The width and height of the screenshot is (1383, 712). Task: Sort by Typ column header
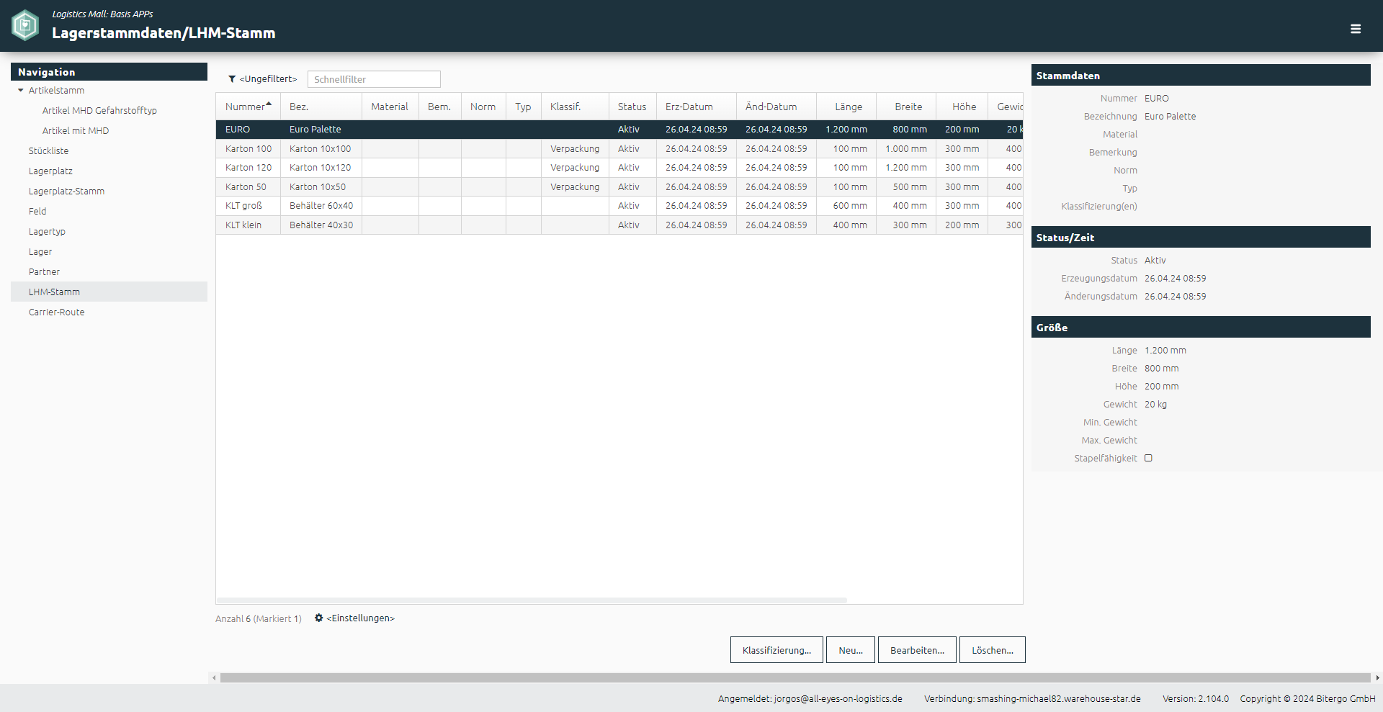coord(523,107)
